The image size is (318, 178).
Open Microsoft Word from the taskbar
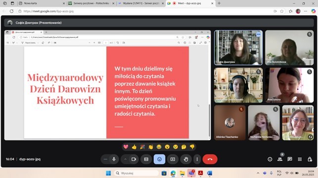coord(210,173)
